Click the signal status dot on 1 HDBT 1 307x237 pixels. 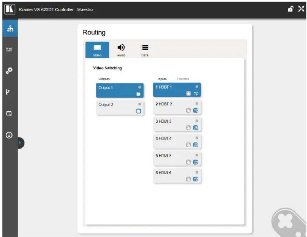click(x=197, y=86)
